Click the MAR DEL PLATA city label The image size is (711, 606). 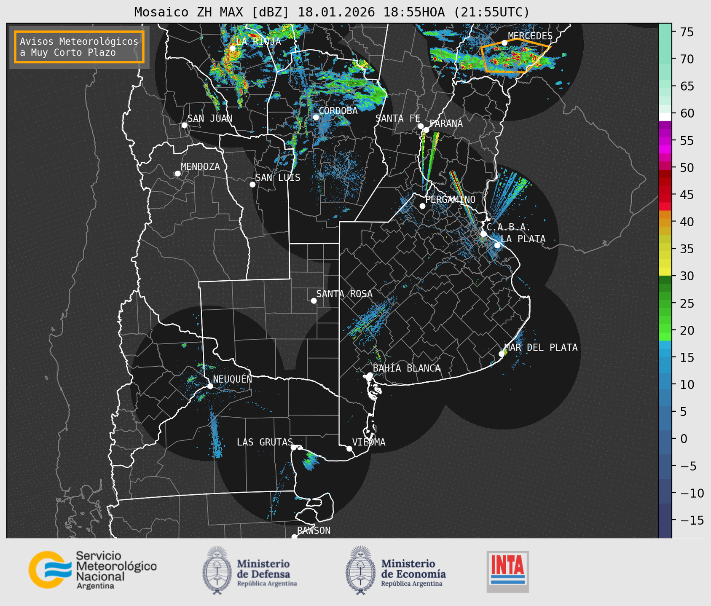pos(541,348)
